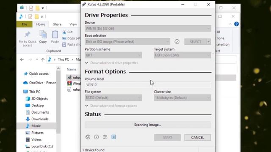271x152 pixels.
Task: Click the Paste icon in Explorer ribbon
Action: point(55,34)
